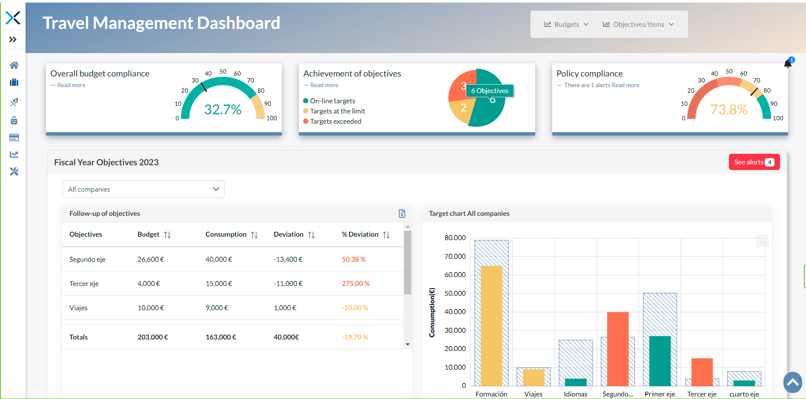This screenshot has height=399, width=806.
Task: Open the notification bell icon
Action: (x=788, y=64)
